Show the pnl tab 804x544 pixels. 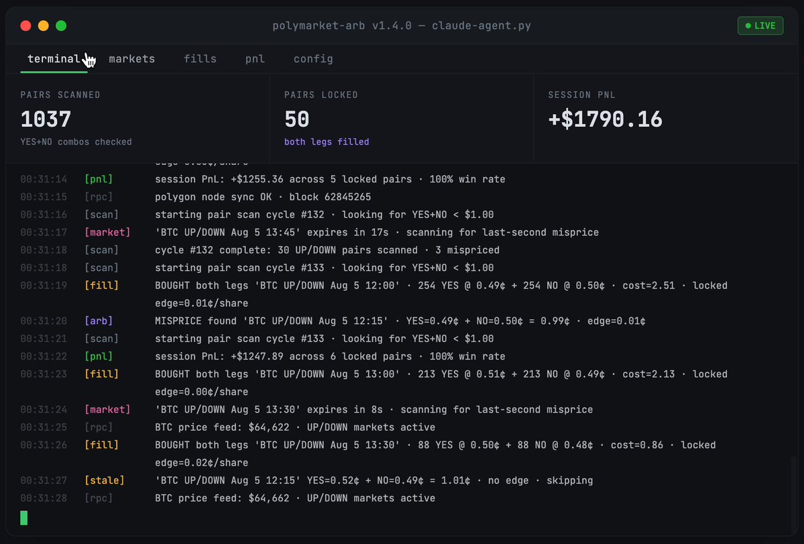[x=255, y=59]
